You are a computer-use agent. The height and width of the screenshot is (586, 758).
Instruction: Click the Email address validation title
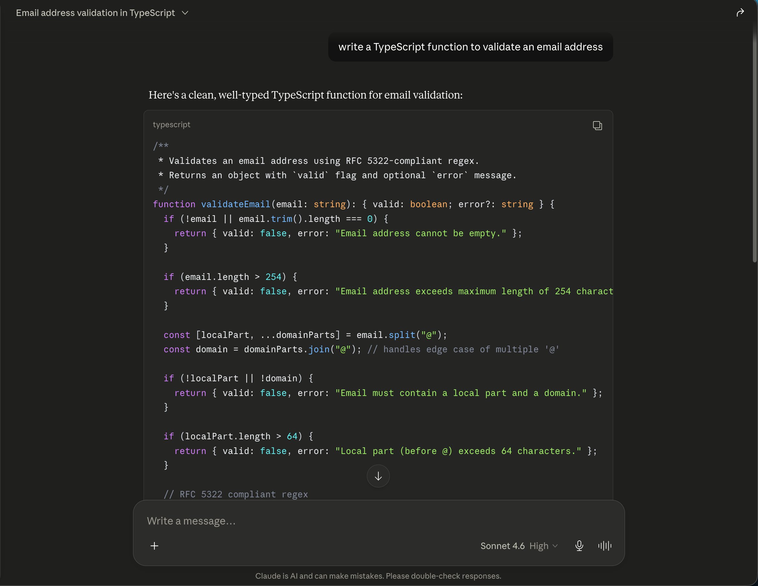coord(95,13)
